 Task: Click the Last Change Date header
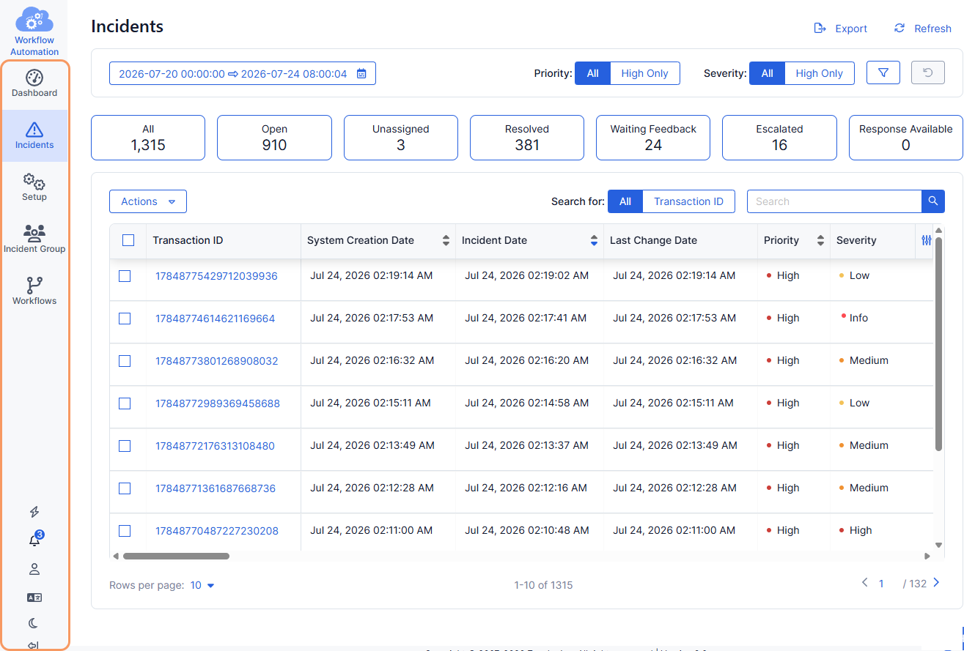pyautogui.click(x=653, y=240)
